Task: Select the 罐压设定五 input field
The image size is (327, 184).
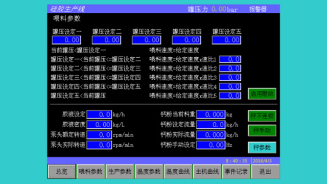Action: [226, 40]
